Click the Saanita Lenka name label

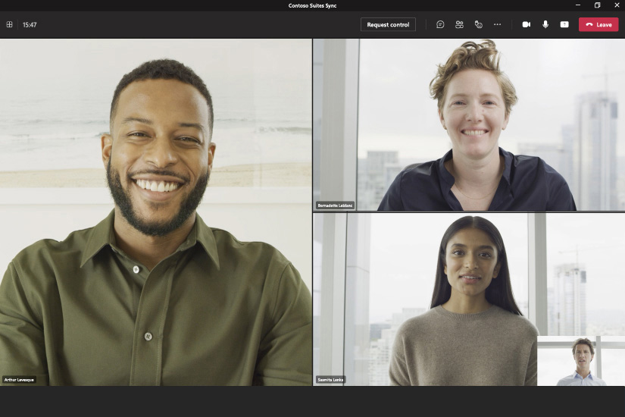click(x=330, y=379)
